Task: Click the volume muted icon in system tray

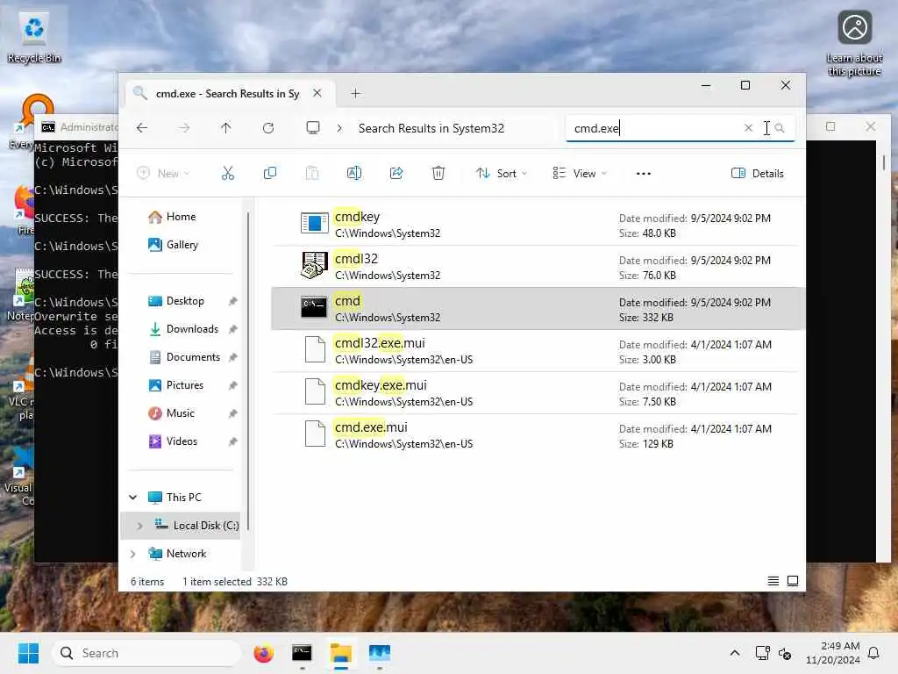Action: point(785,653)
